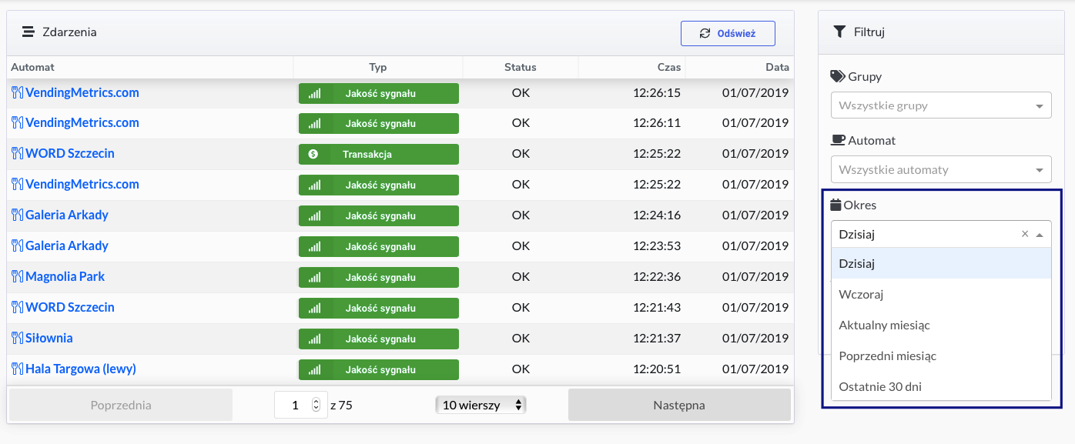The image size is (1075, 444).
Task: Click the coffee cup icon beside Automat filter label
Action: click(838, 140)
